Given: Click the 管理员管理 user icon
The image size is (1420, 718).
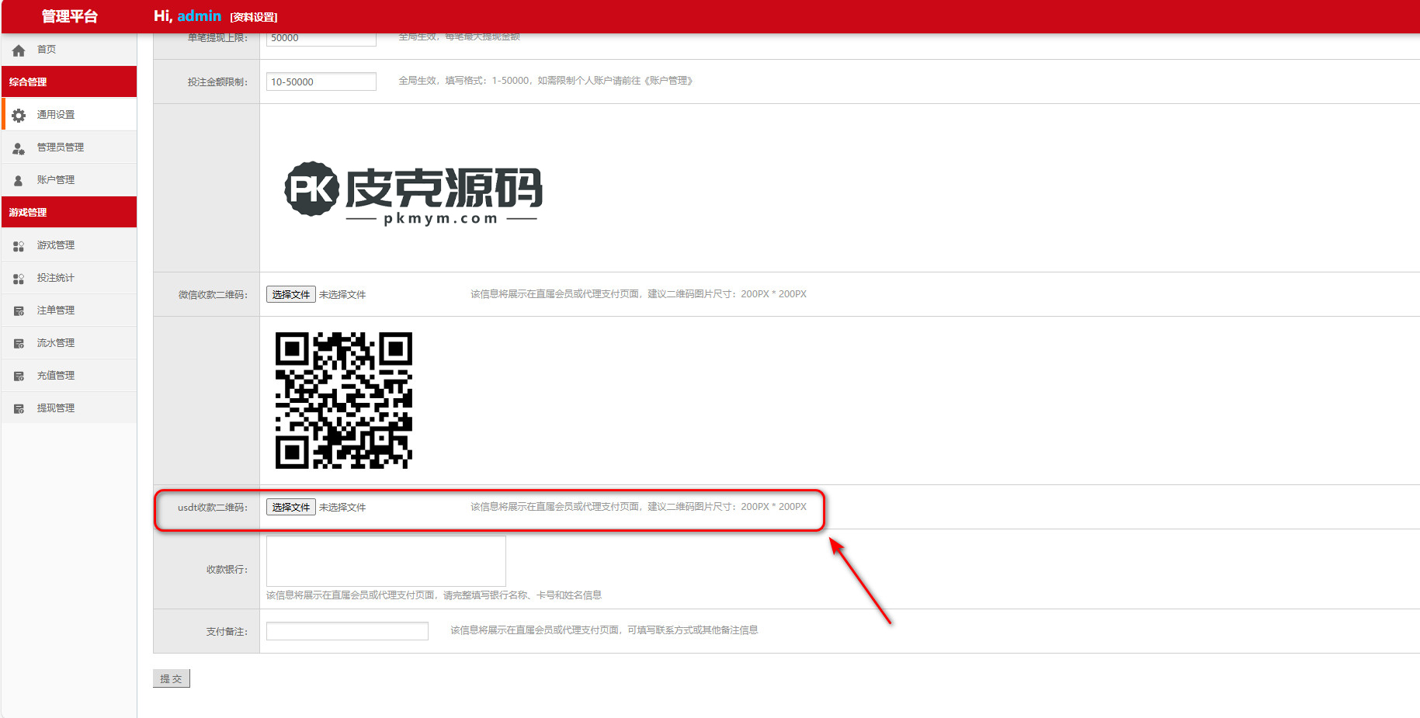Looking at the screenshot, I should [19, 148].
